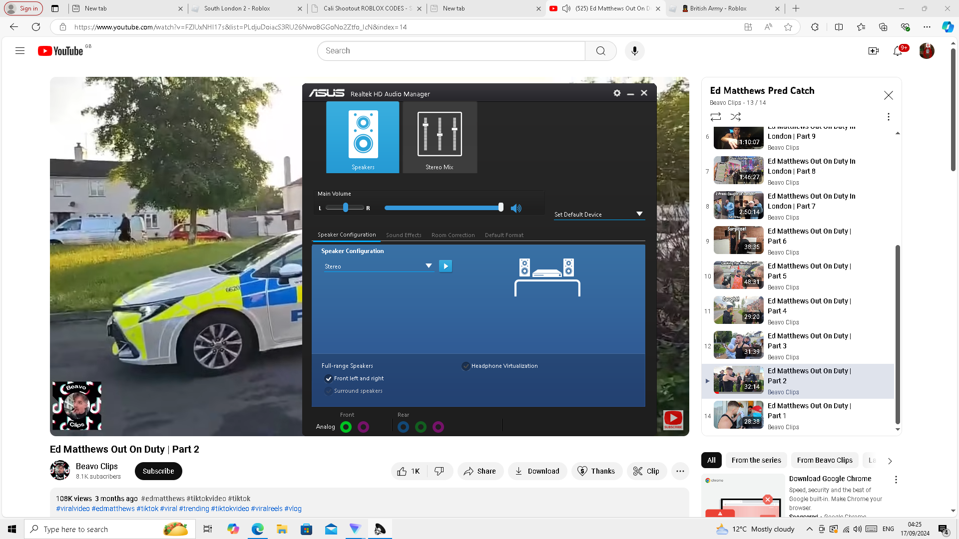Image resolution: width=959 pixels, height=539 pixels.
Task: Open YouTube guide hamburger menu
Action: (20, 51)
